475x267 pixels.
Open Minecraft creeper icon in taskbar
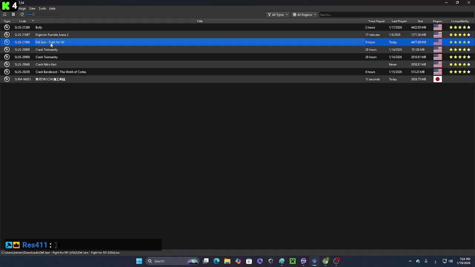[x=292, y=261]
